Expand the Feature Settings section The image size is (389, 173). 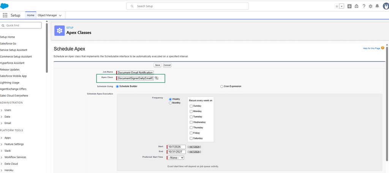coord(2,144)
